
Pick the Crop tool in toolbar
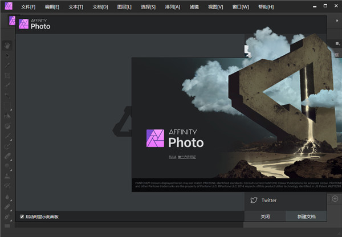pos(7,75)
